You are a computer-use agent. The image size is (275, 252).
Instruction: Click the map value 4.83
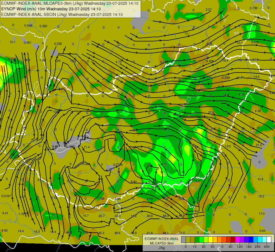(x=150, y=199)
